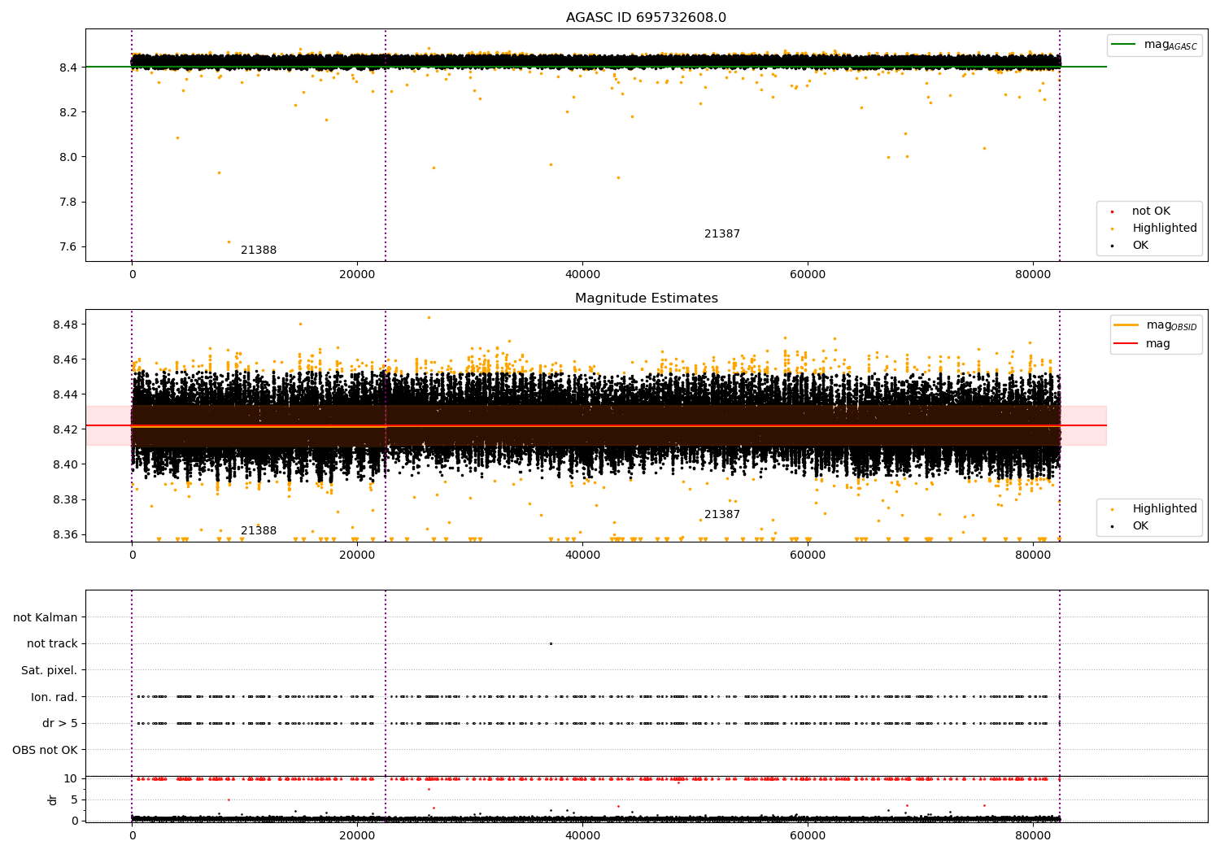This screenshot has height=854, width=1220.
Task: Click the 'Sat. pixel.' axis label
Action: 50,671
